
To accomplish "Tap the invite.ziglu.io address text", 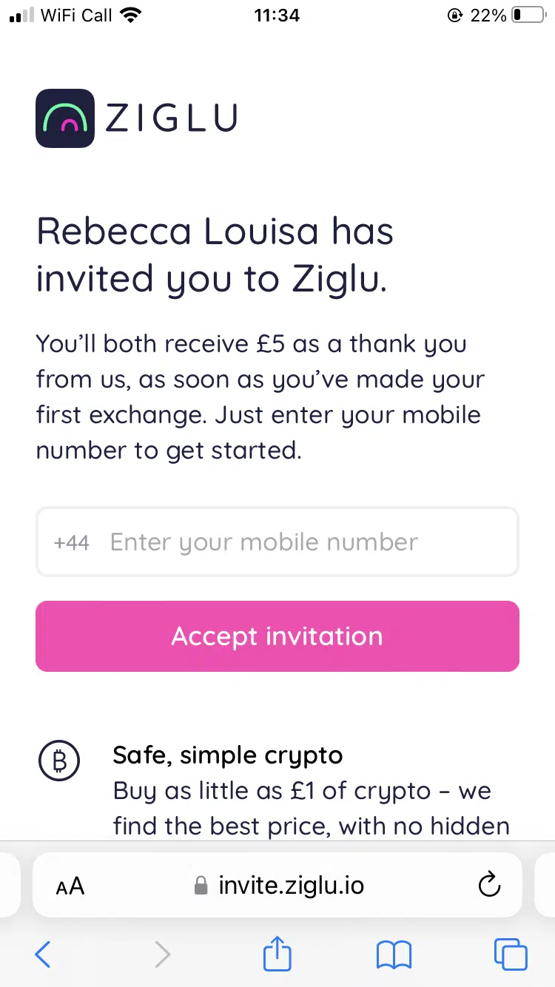I will [291, 885].
